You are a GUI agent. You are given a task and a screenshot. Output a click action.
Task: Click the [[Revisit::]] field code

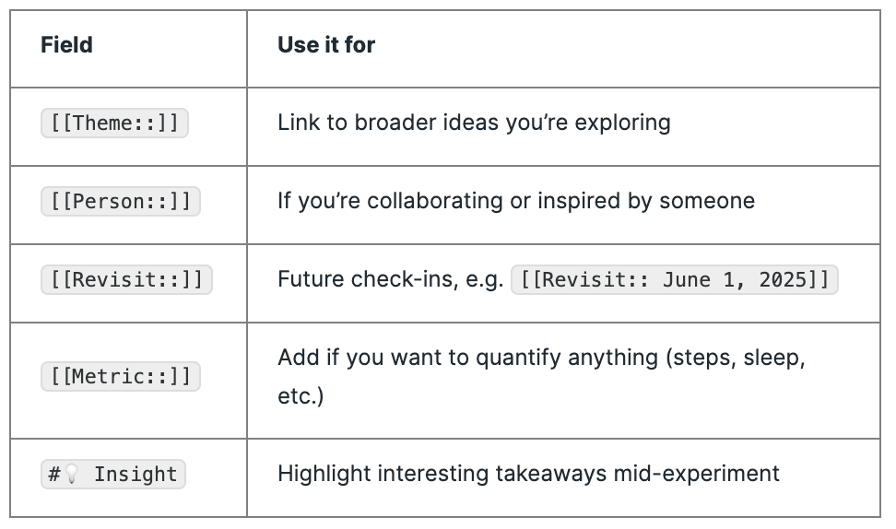pos(126,279)
